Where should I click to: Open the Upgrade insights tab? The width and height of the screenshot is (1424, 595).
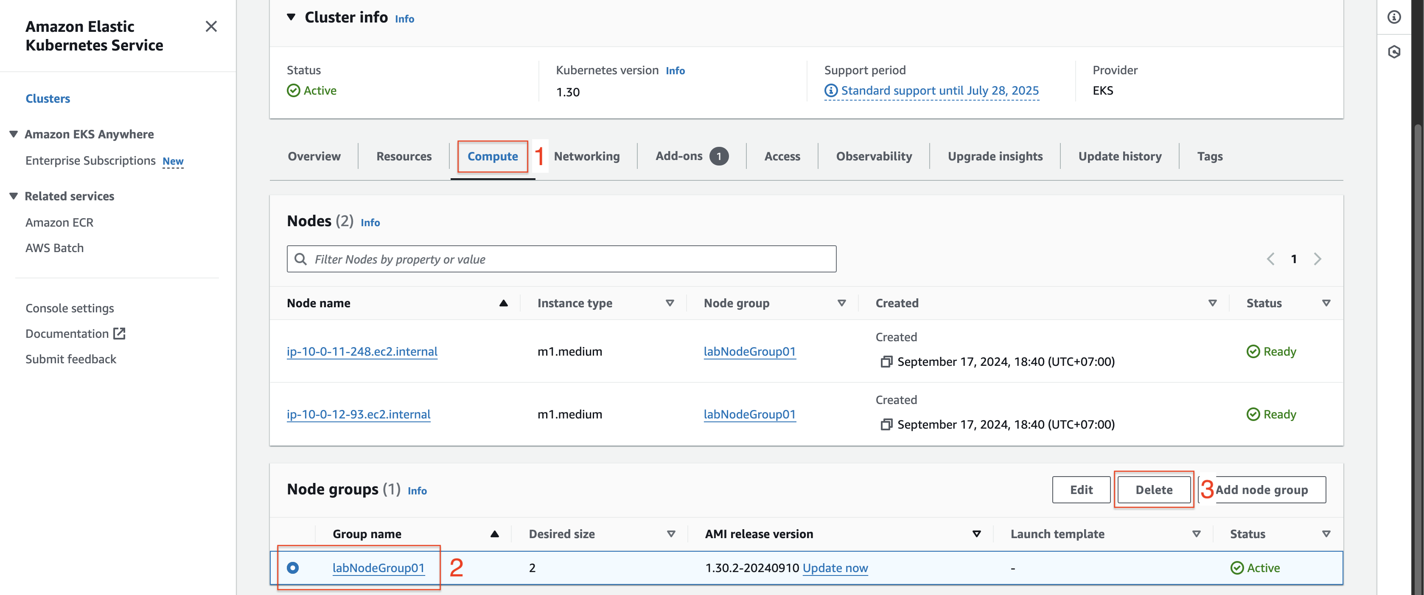(x=995, y=157)
